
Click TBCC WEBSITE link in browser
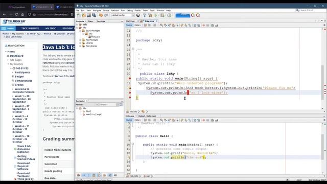coord(30,29)
